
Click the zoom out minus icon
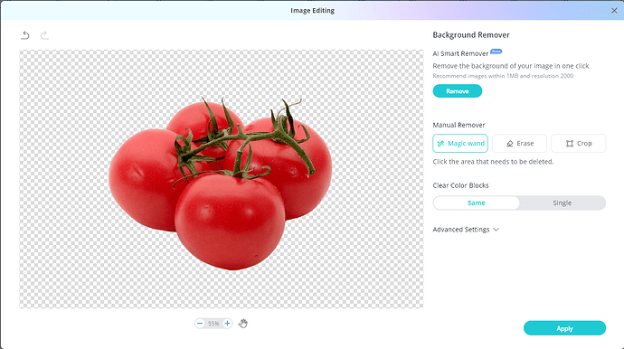(200, 324)
